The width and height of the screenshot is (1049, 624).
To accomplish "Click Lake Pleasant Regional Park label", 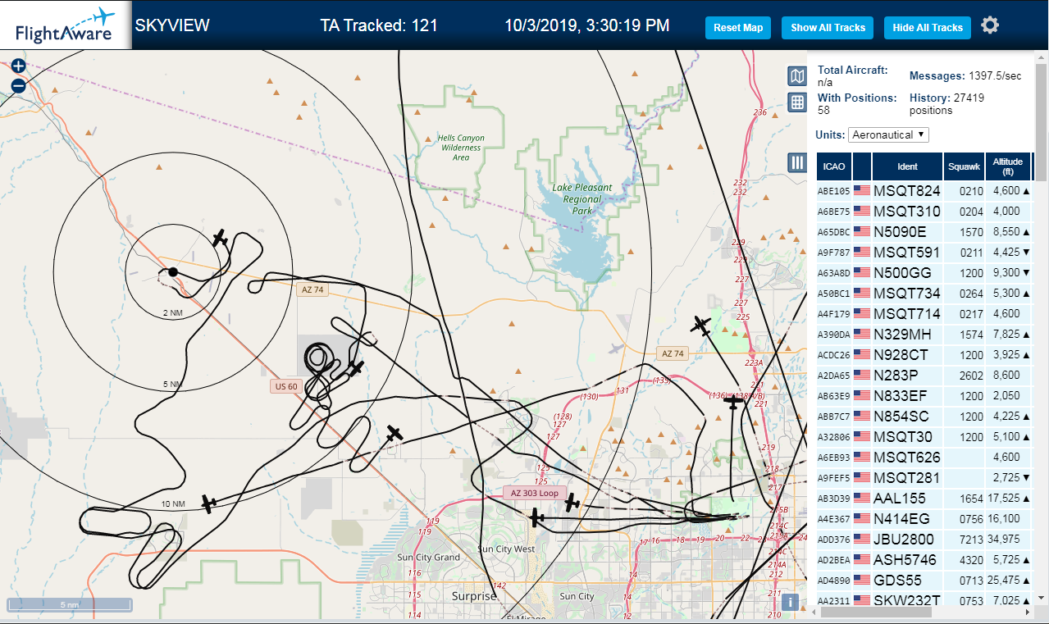I will (x=582, y=199).
